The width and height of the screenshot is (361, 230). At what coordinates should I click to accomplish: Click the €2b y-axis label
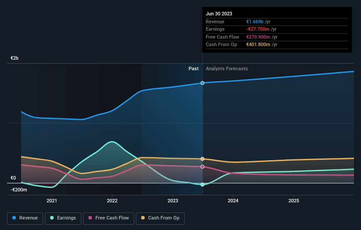click(x=15, y=58)
